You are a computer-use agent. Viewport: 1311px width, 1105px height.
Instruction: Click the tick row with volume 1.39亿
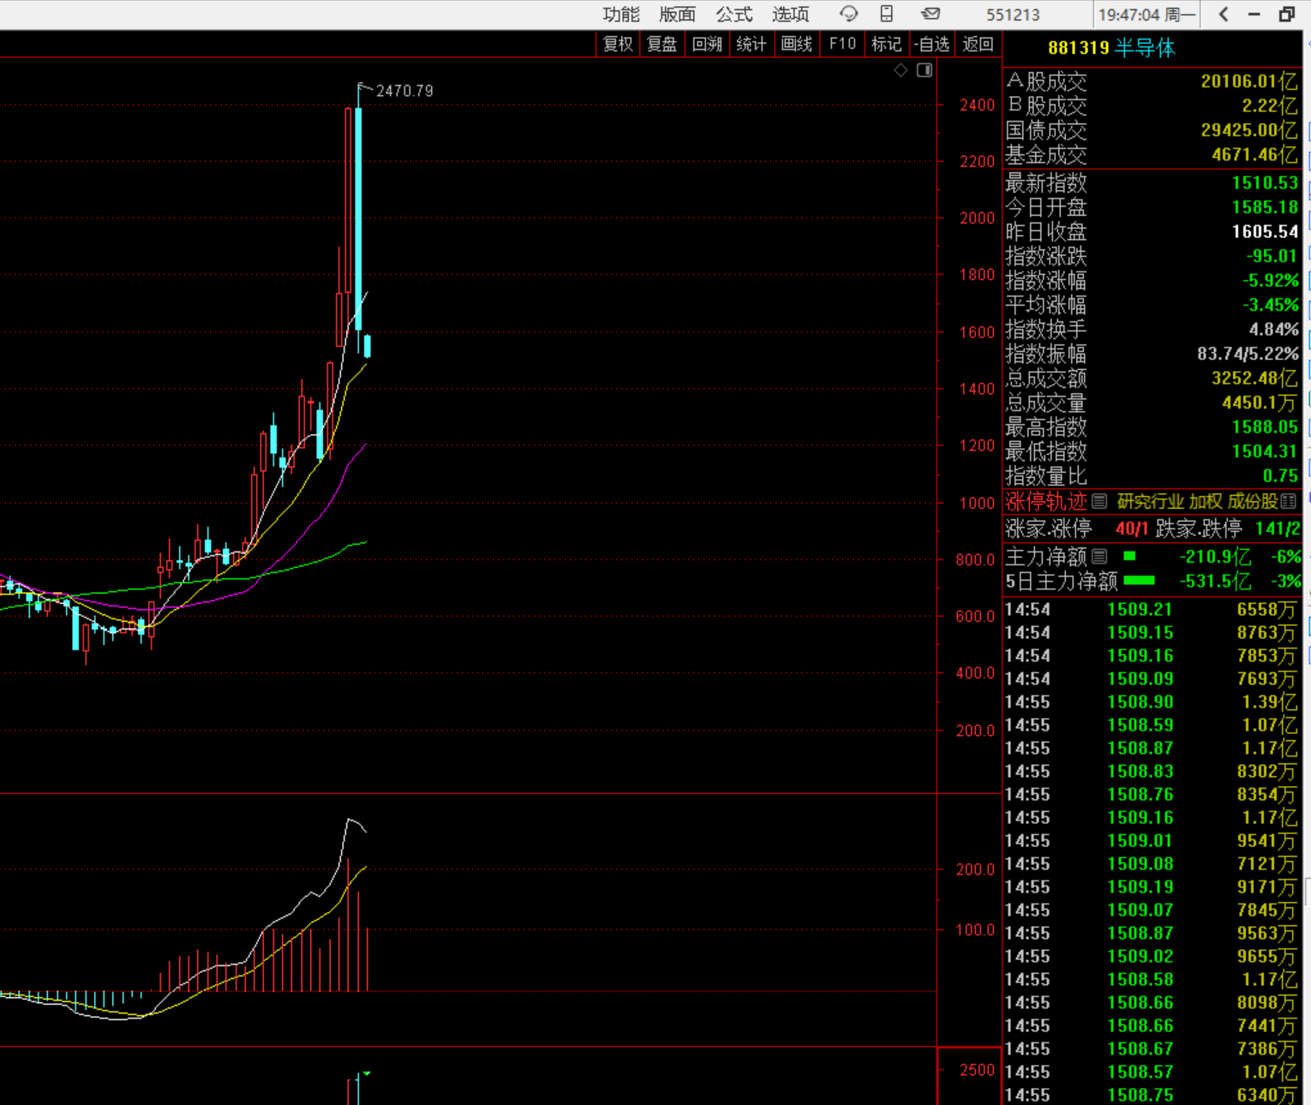tap(1150, 702)
